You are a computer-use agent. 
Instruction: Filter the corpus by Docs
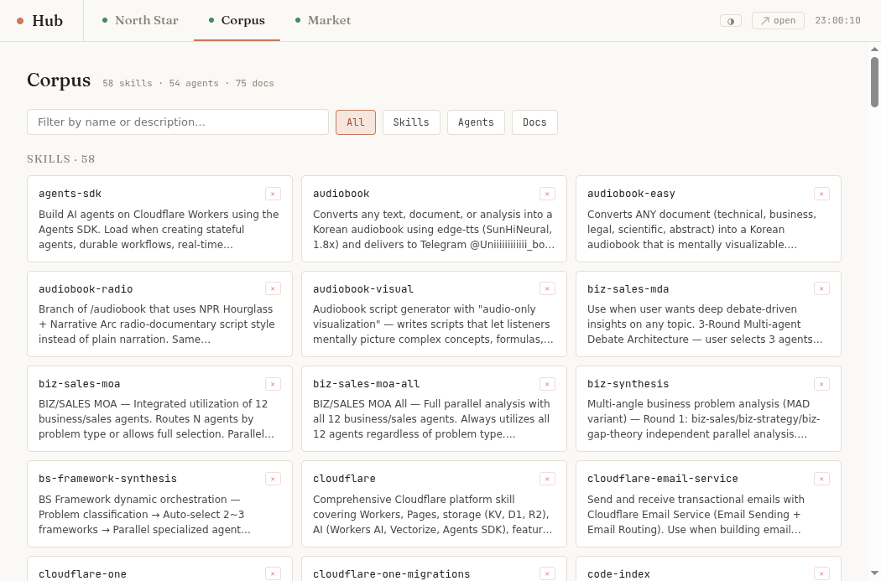534,122
